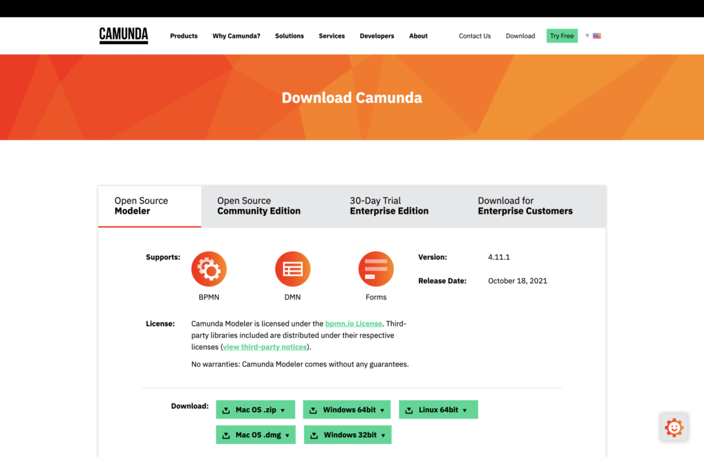This screenshot has width=704, height=457.
Task: Click the version number 4.11.1
Action: click(x=499, y=257)
